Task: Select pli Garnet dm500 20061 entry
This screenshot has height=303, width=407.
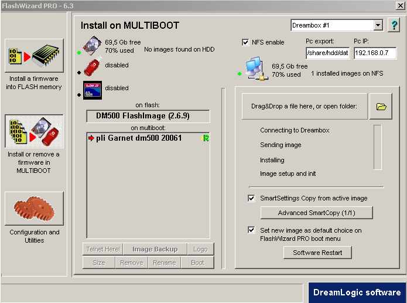Action: coord(148,138)
